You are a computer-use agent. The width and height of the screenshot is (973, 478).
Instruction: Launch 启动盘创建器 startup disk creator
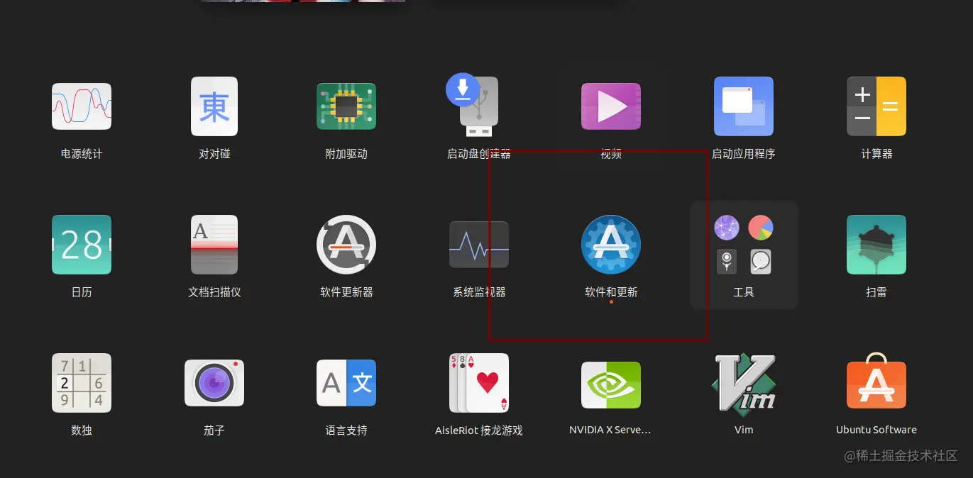coord(473,105)
